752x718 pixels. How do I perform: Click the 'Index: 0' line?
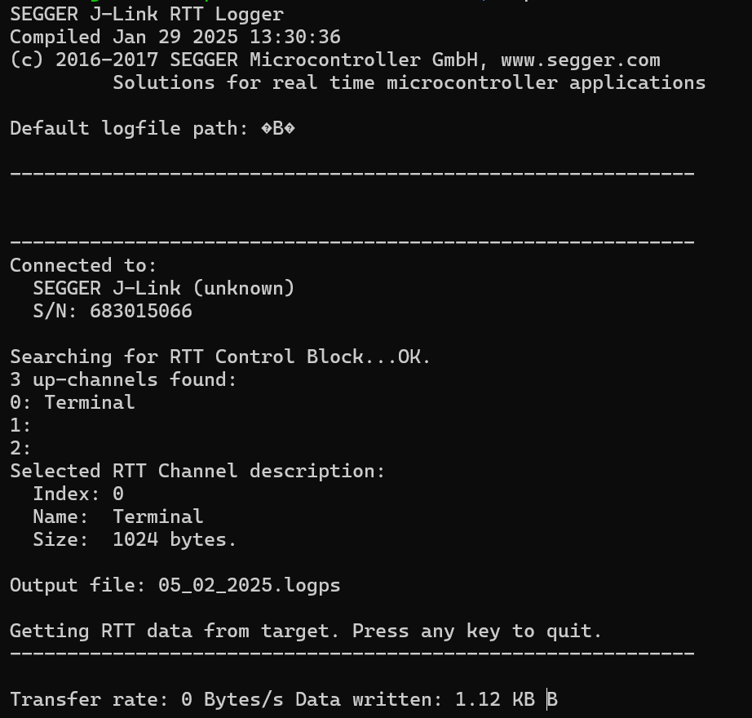pos(78,494)
